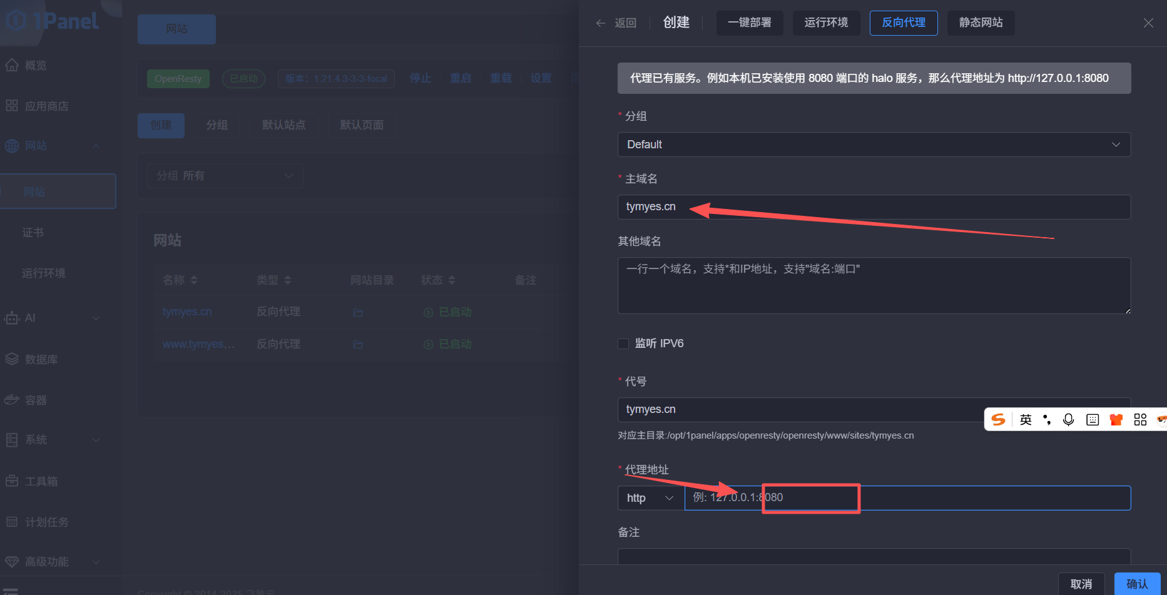
Task: Click the back arrow in the create panel
Action: point(601,23)
